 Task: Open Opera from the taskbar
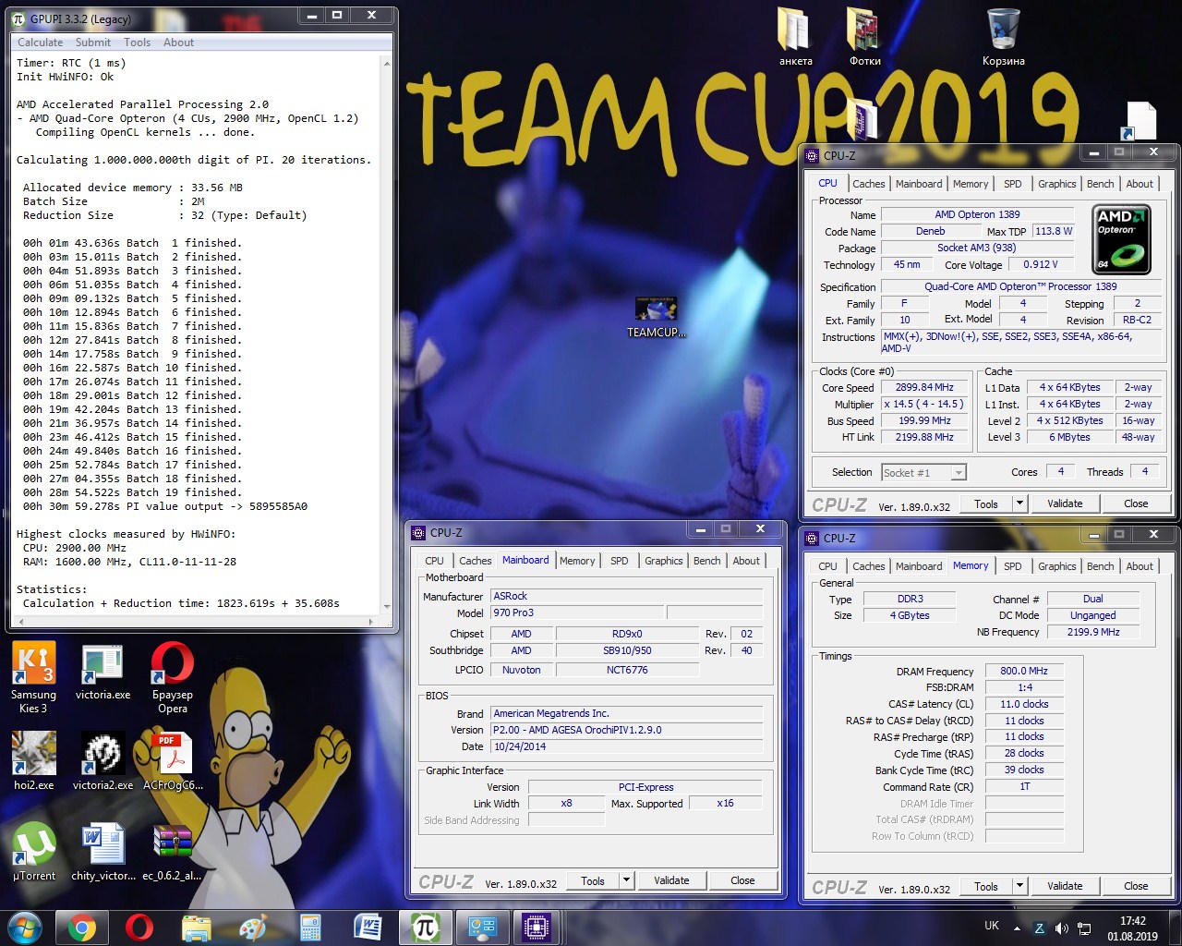click(x=139, y=927)
